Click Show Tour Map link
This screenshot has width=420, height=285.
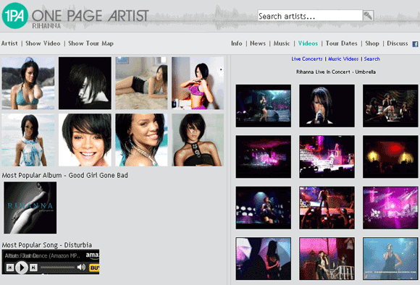[x=91, y=43]
